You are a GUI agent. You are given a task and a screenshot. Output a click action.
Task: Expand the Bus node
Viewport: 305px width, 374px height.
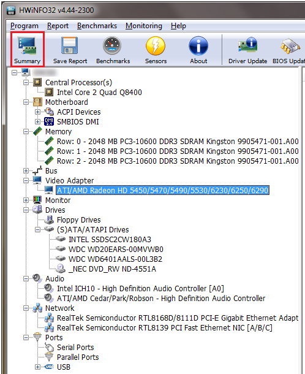26,171
